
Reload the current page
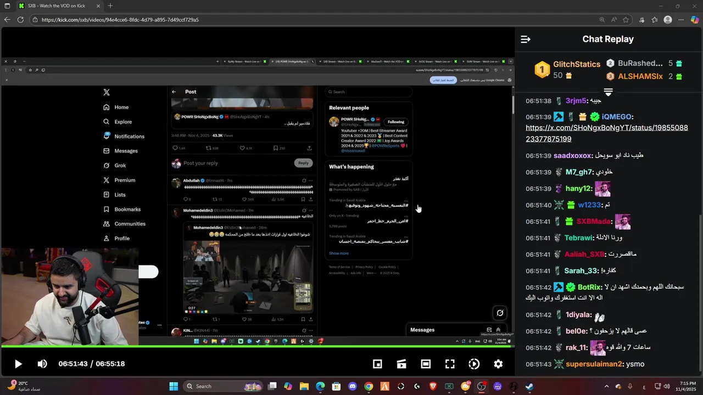pyautogui.click(x=20, y=20)
